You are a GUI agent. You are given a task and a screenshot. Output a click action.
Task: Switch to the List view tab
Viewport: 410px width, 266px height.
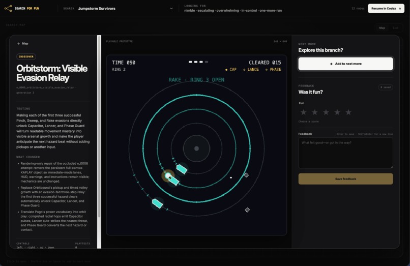tap(395, 28)
